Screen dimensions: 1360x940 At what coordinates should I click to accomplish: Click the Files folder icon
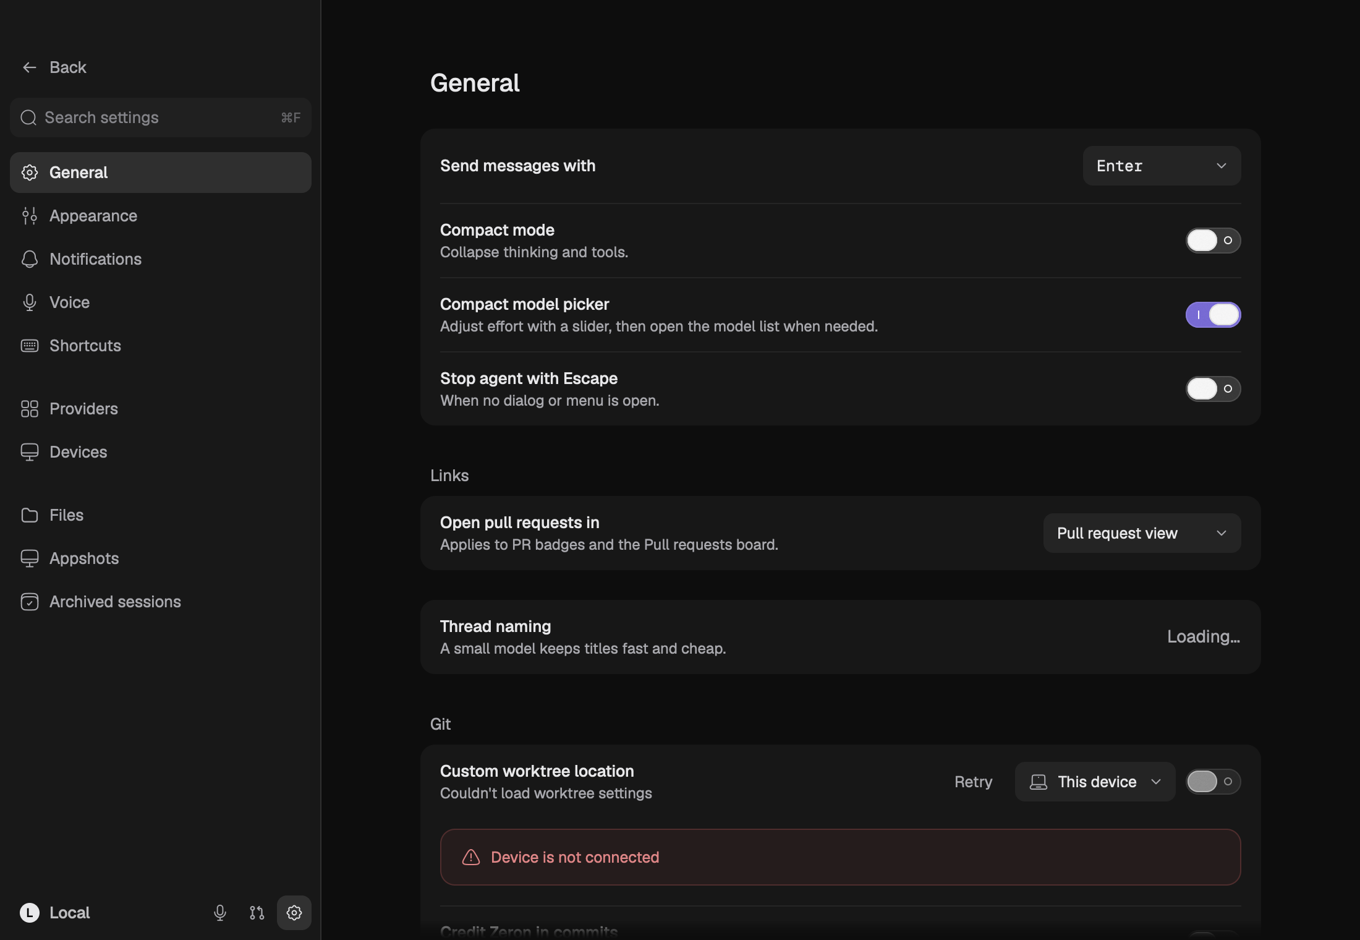[x=29, y=515]
